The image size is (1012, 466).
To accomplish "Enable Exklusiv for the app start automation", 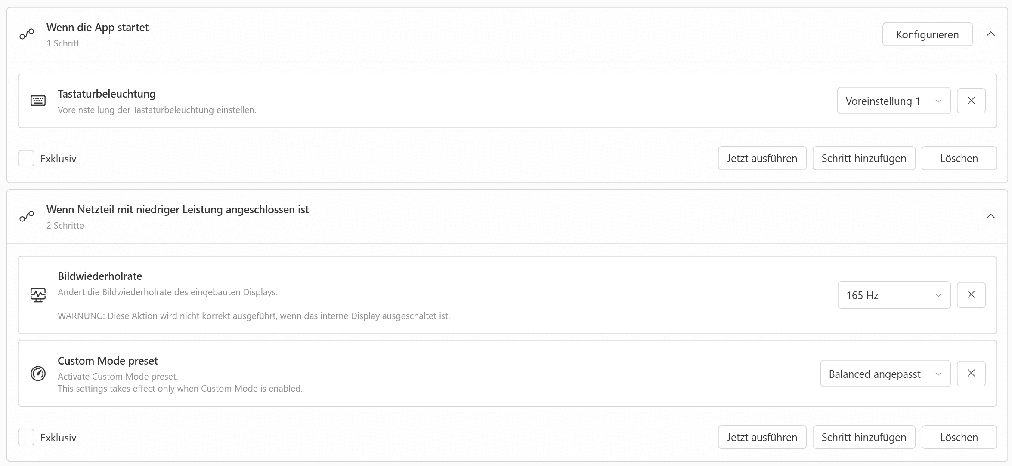I will [x=26, y=158].
